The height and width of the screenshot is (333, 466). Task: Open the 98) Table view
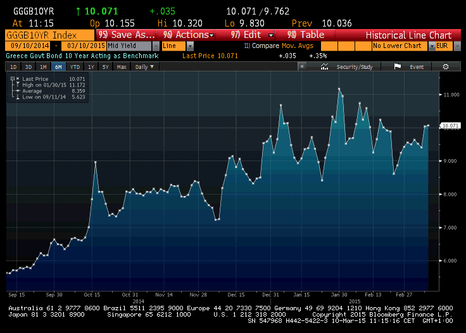click(305, 35)
